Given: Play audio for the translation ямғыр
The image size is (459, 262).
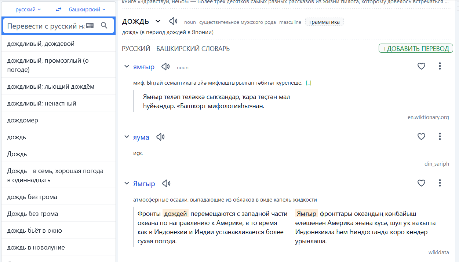Looking at the screenshot, I should 165,67.
